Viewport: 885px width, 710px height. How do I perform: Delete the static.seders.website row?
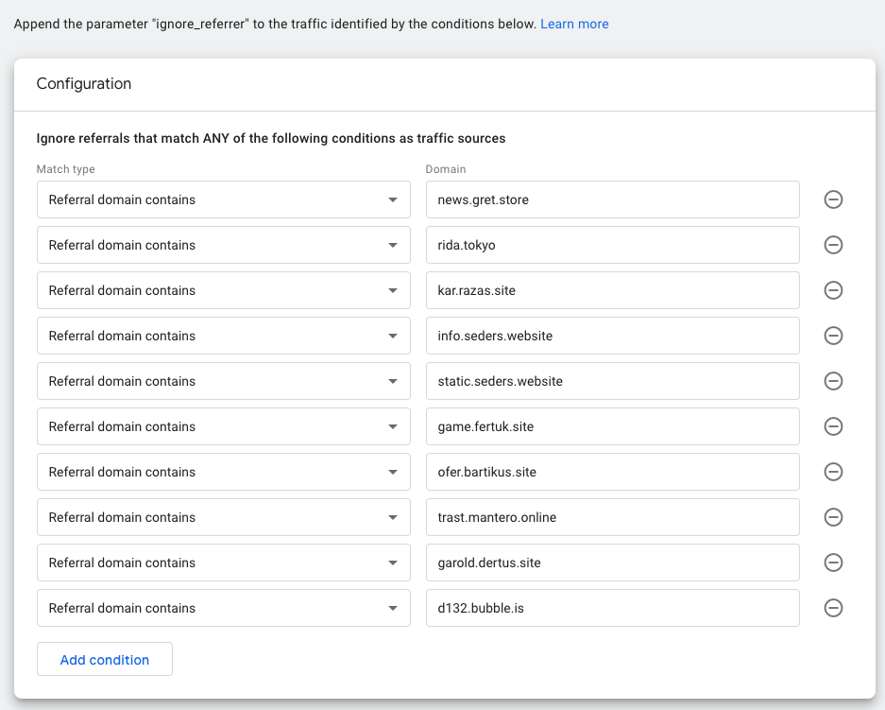tap(833, 381)
